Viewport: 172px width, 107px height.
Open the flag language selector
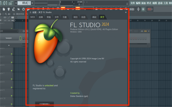tap(150, 9)
